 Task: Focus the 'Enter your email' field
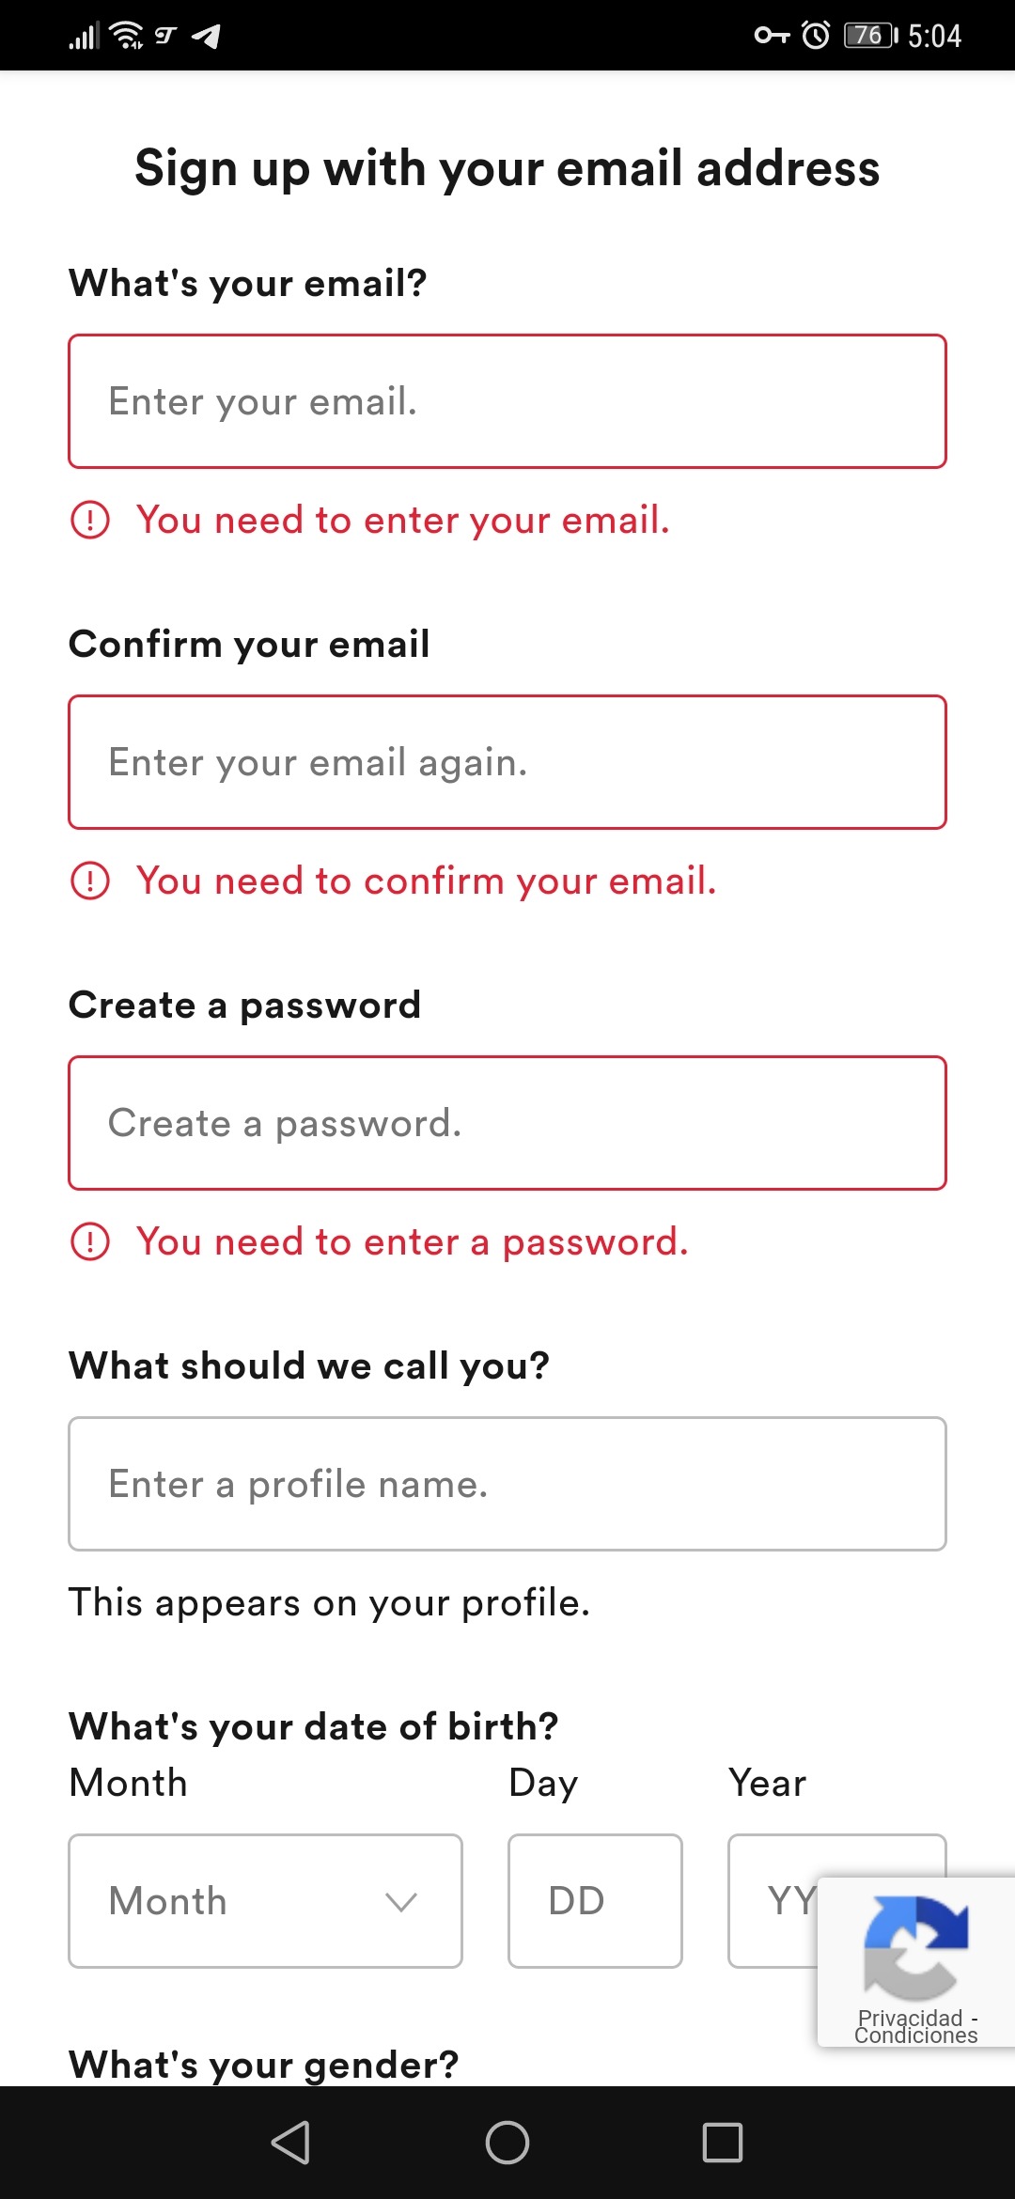[x=507, y=401]
